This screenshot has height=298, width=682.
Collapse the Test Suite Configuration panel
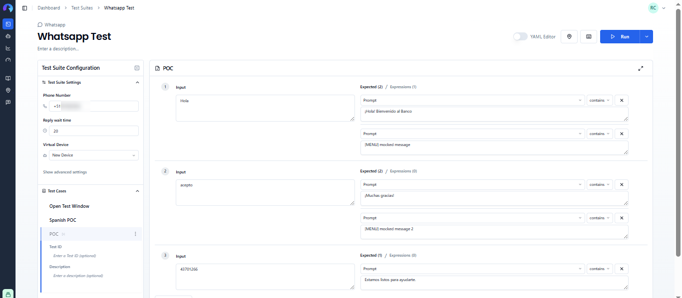point(137,68)
